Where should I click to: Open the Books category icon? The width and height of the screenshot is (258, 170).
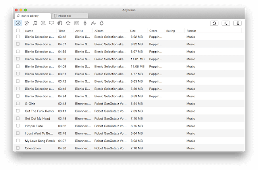click(77, 23)
